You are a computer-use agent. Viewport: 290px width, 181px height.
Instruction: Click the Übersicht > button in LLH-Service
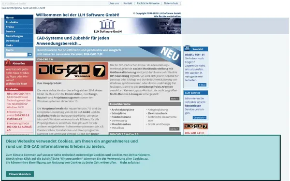[199, 118]
